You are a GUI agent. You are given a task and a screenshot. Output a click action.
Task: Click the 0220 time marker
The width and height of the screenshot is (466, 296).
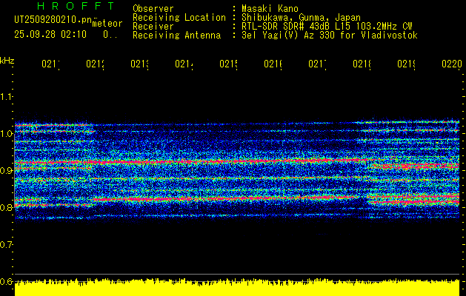[x=452, y=64]
